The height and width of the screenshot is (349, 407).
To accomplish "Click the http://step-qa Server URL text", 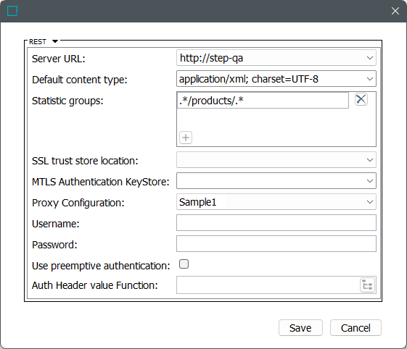I will point(212,58).
